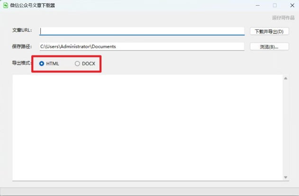
Task: Close the 微信公众号文章下载器 window
Action: coord(291,5)
